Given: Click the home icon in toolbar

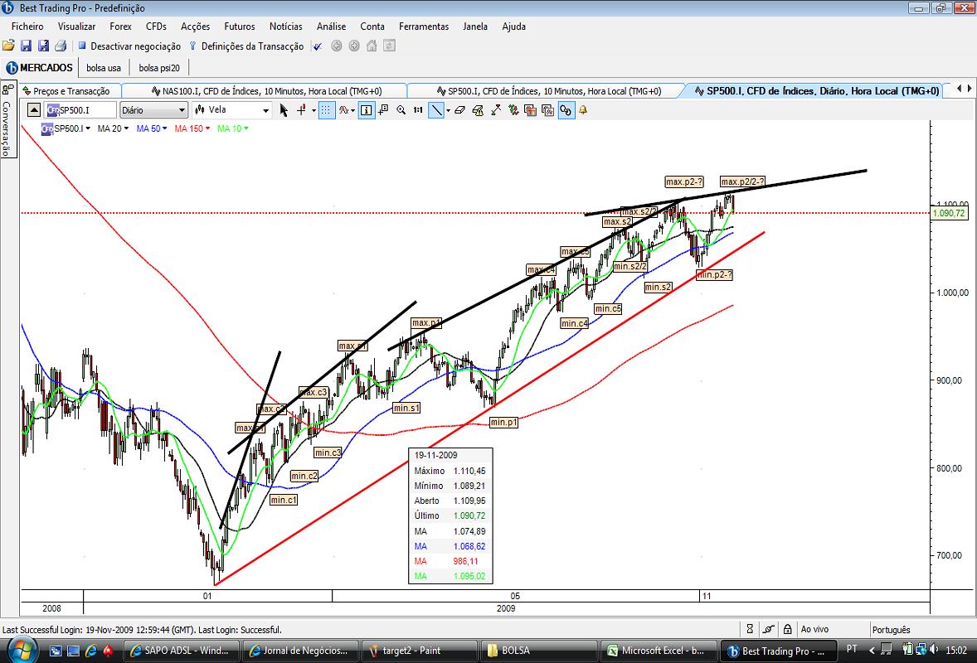Looking at the screenshot, I should (x=372, y=46).
